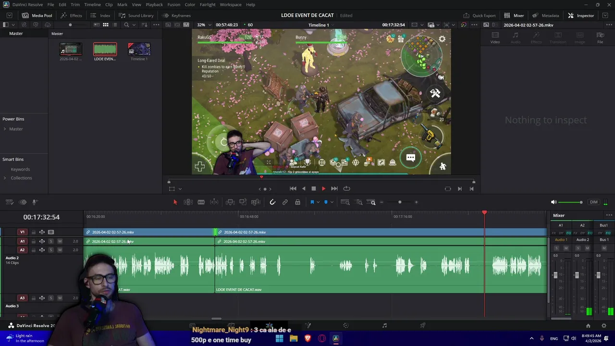Open the Marker color dropdown arrow

332,202
